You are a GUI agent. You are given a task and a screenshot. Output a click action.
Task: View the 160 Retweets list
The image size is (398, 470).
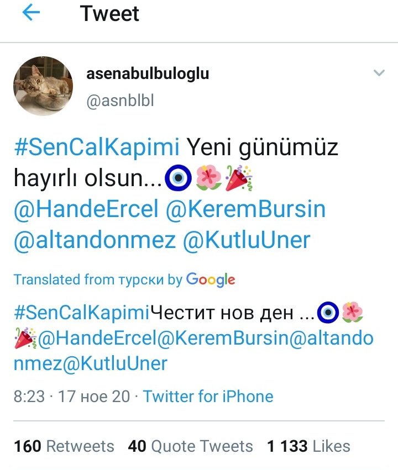64,446
